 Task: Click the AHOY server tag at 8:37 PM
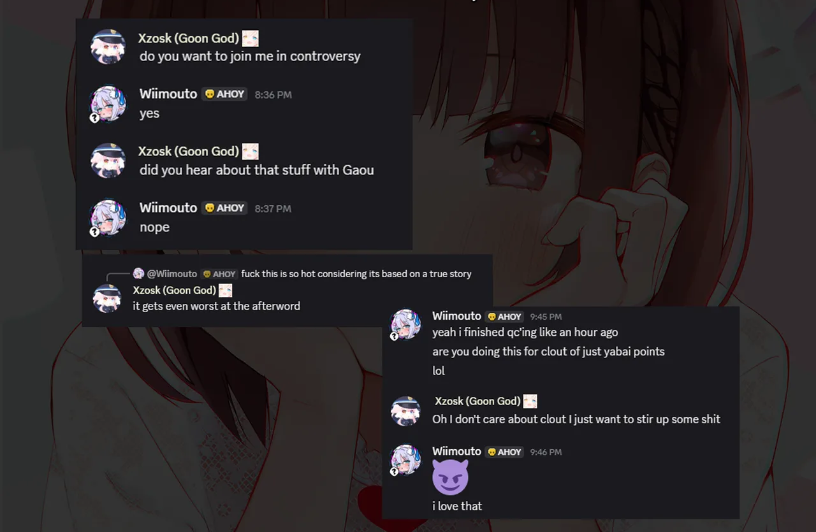tap(224, 208)
